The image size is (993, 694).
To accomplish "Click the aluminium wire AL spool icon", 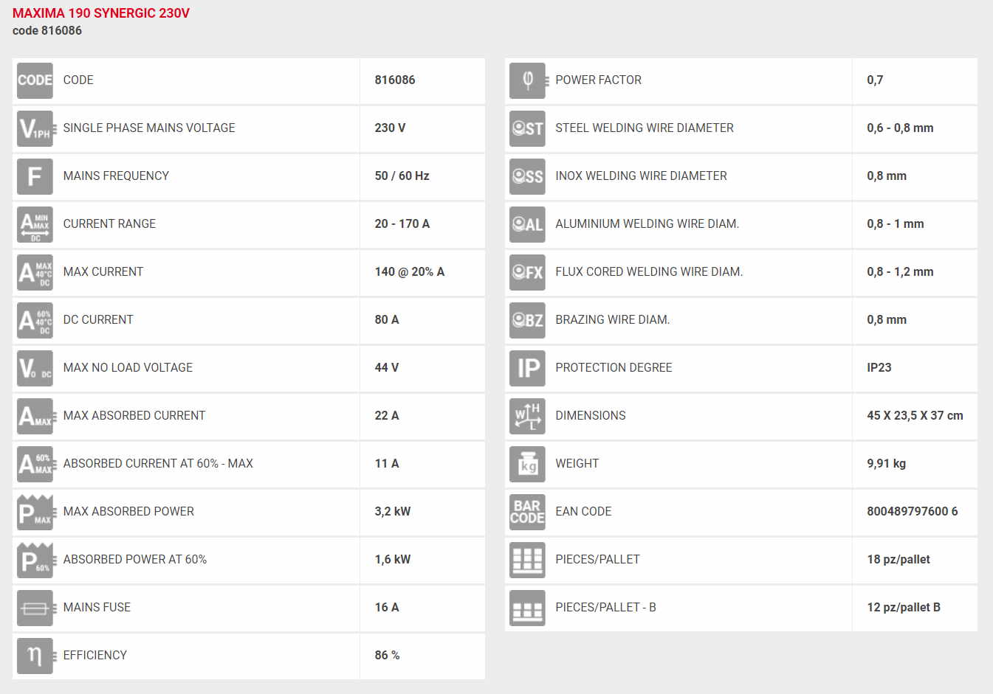I will [x=527, y=224].
